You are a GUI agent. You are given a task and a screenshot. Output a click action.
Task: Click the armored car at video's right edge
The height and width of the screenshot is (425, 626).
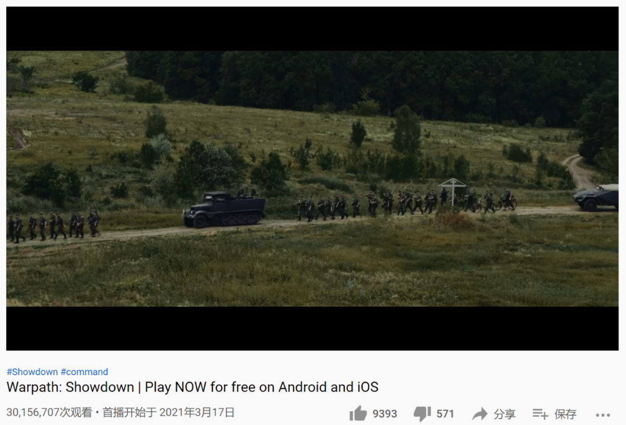coord(596,197)
